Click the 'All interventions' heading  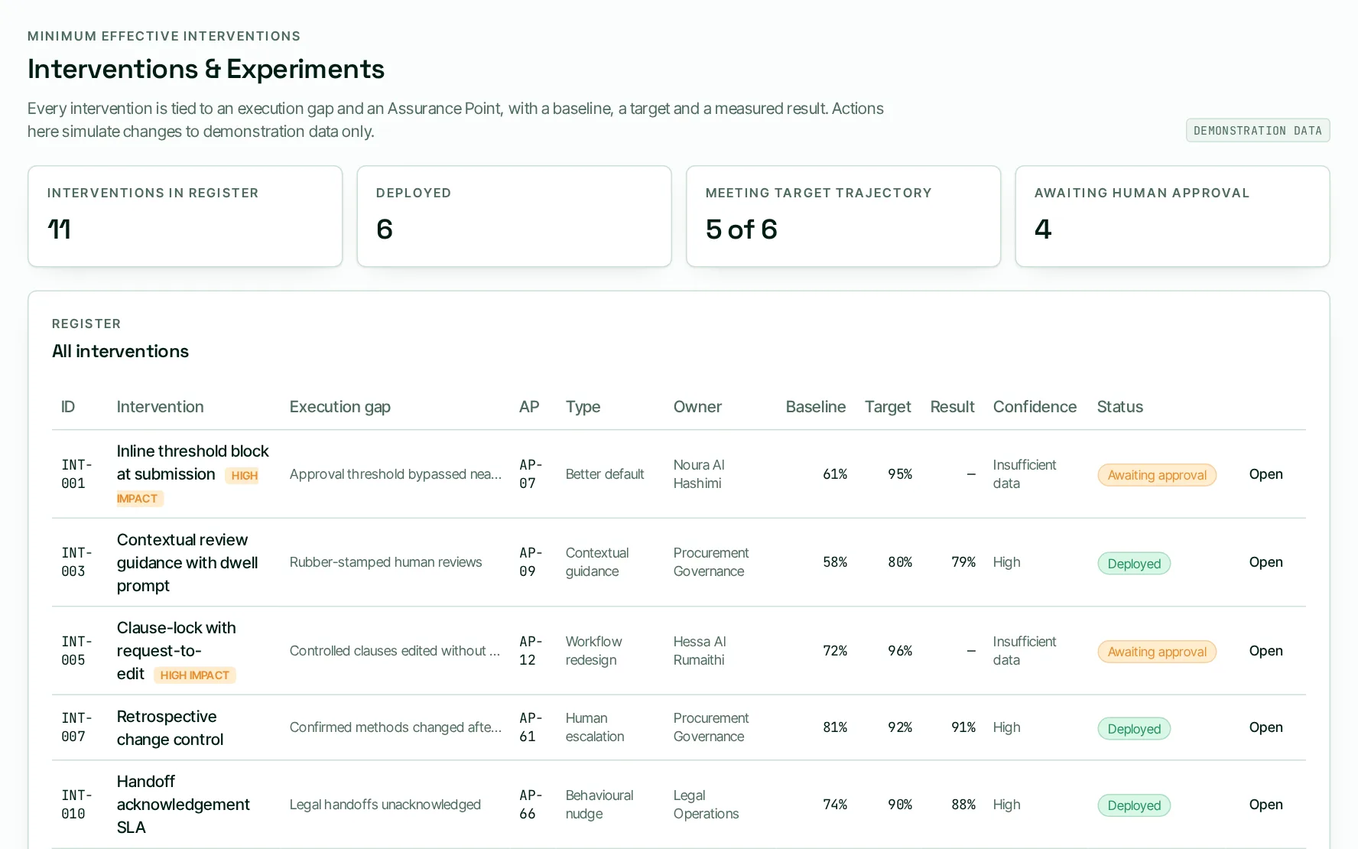pos(120,351)
